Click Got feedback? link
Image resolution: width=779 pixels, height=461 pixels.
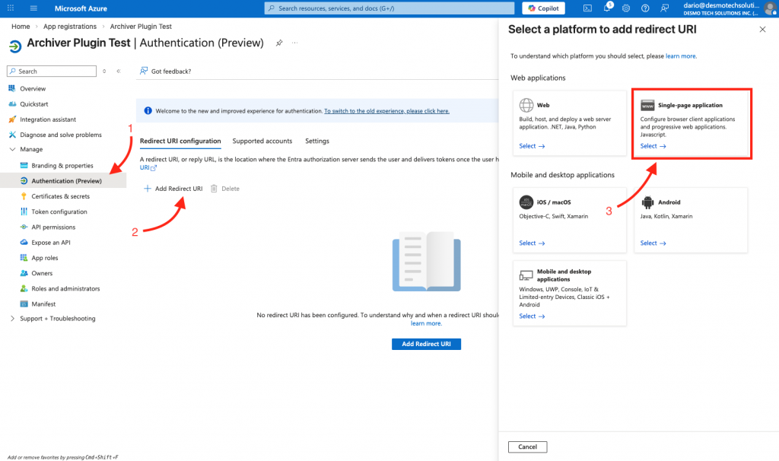coord(171,71)
